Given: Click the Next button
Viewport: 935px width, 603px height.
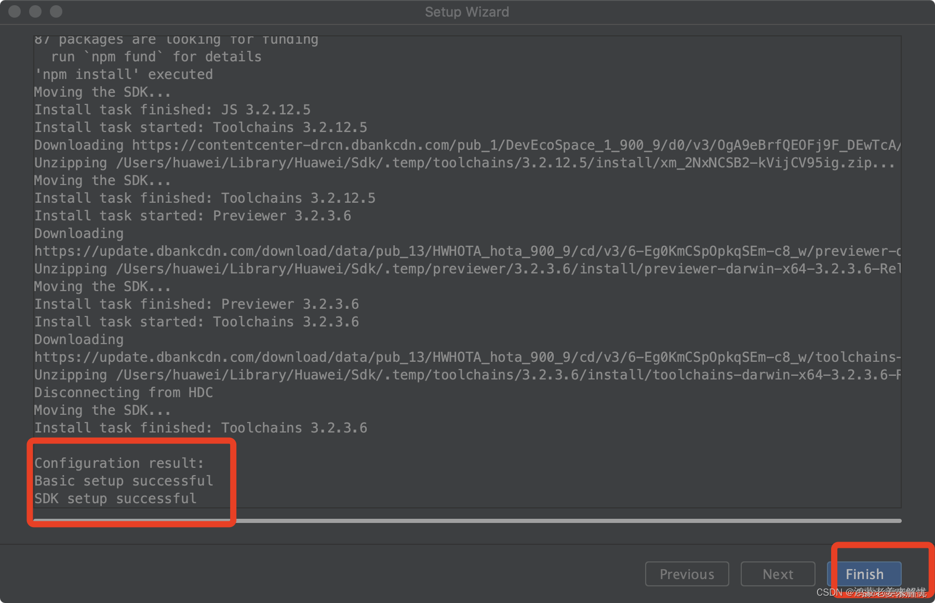Looking at the screenshot, I should pyautogui.click(x=778, y=574).
